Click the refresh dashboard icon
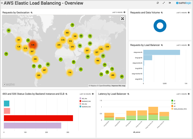This screenshot has height=139, width=193. 158,3
